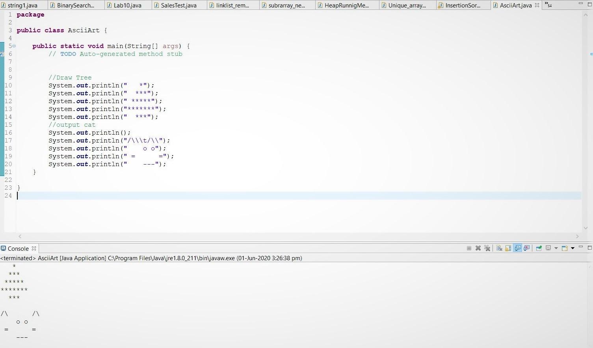The width and height of the screenshot is (593, 348).
Task: Click the editor's horizontal scrollbar right arrow
Action: coord(577,236)
